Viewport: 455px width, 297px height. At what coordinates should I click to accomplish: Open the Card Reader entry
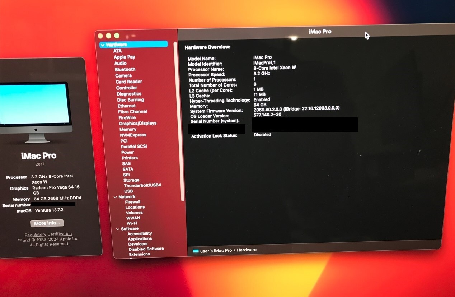[x=129, y=82]
